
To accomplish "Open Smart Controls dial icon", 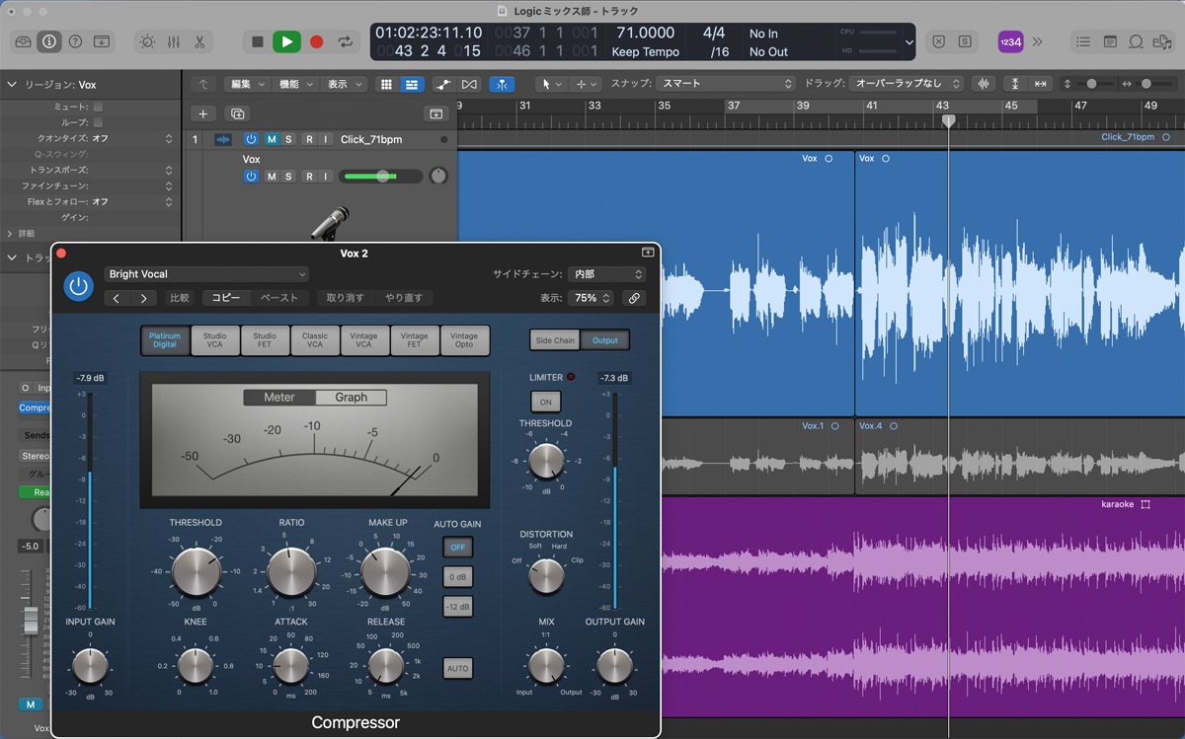I will point(147,41).
